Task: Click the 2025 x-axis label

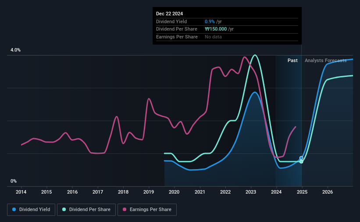Action: pyautogui.click(x=302, y=192)
